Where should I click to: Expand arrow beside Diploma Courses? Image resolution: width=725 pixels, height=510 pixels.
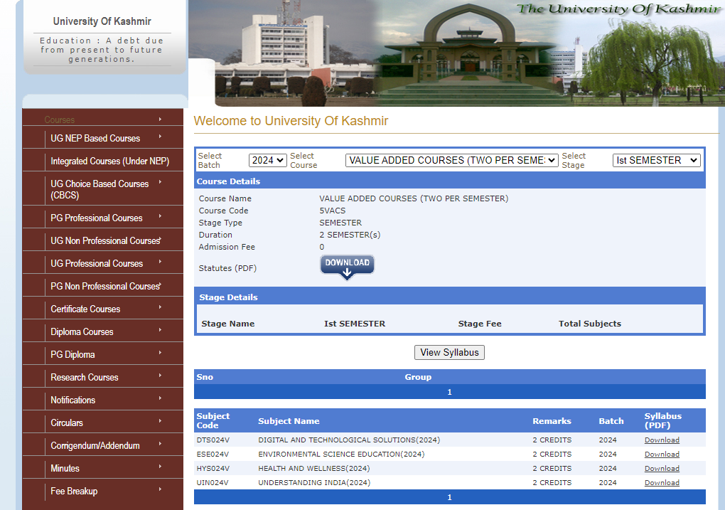click(x=160, y=330)
